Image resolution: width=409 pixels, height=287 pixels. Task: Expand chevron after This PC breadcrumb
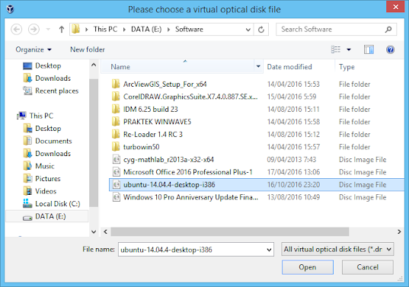point(124,30)
